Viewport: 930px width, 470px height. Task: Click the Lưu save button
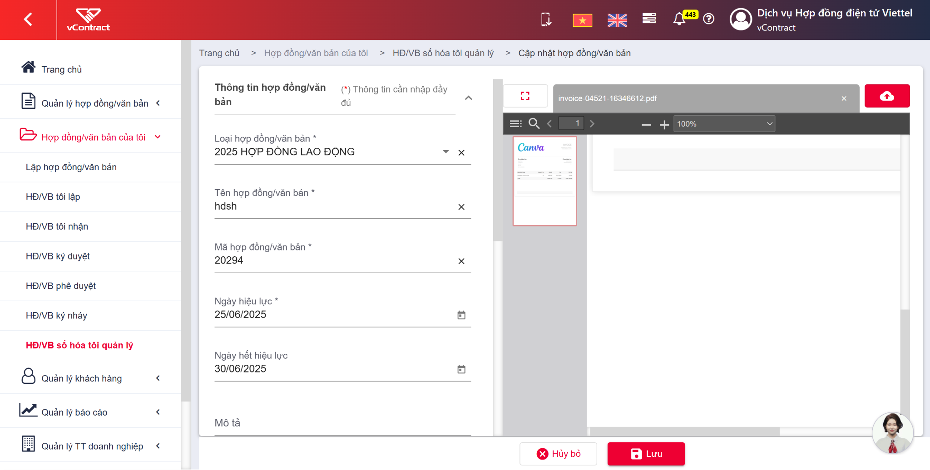[646, 454]
